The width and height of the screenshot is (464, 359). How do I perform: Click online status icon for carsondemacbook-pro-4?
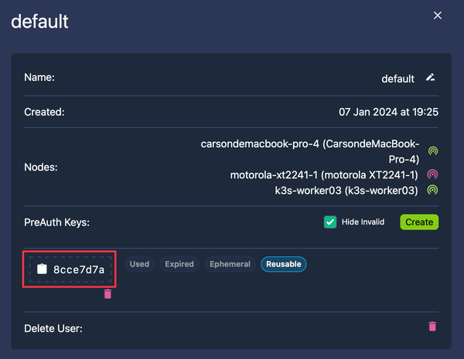coord(433,151)
